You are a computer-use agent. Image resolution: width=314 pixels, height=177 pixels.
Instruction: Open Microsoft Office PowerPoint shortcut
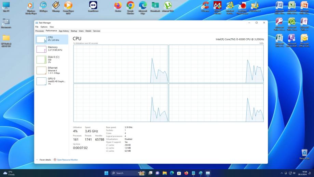coord(304,8)
